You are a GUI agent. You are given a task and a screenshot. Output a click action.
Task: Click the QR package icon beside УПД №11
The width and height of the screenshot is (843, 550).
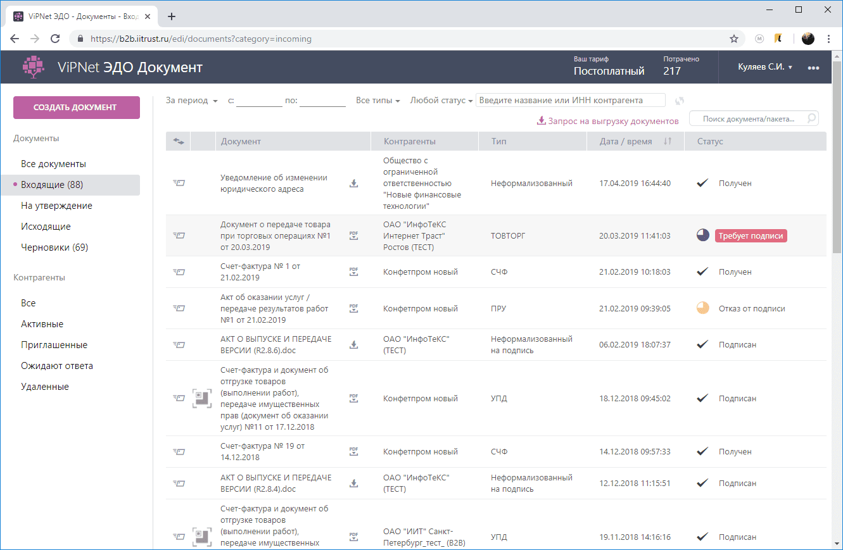coord(202,398)
